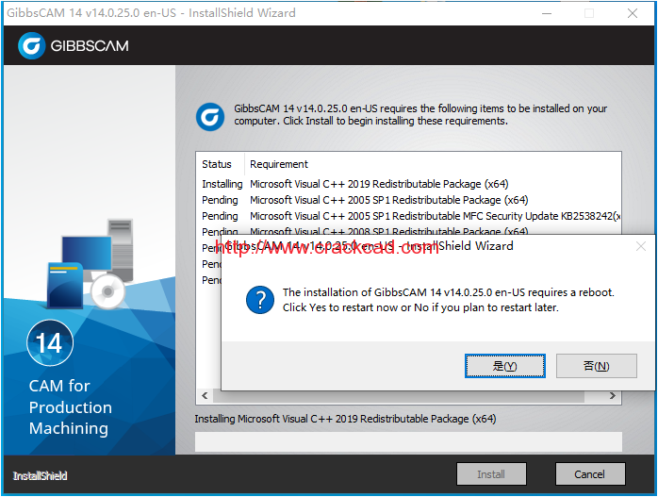Click the GibbsCAM icon beside requirements text
This screenshot has height=497, width=658.
(x=210, y=116)
